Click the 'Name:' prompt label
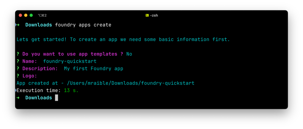Screen dimensions: 303x129 (x=30, y=62)
